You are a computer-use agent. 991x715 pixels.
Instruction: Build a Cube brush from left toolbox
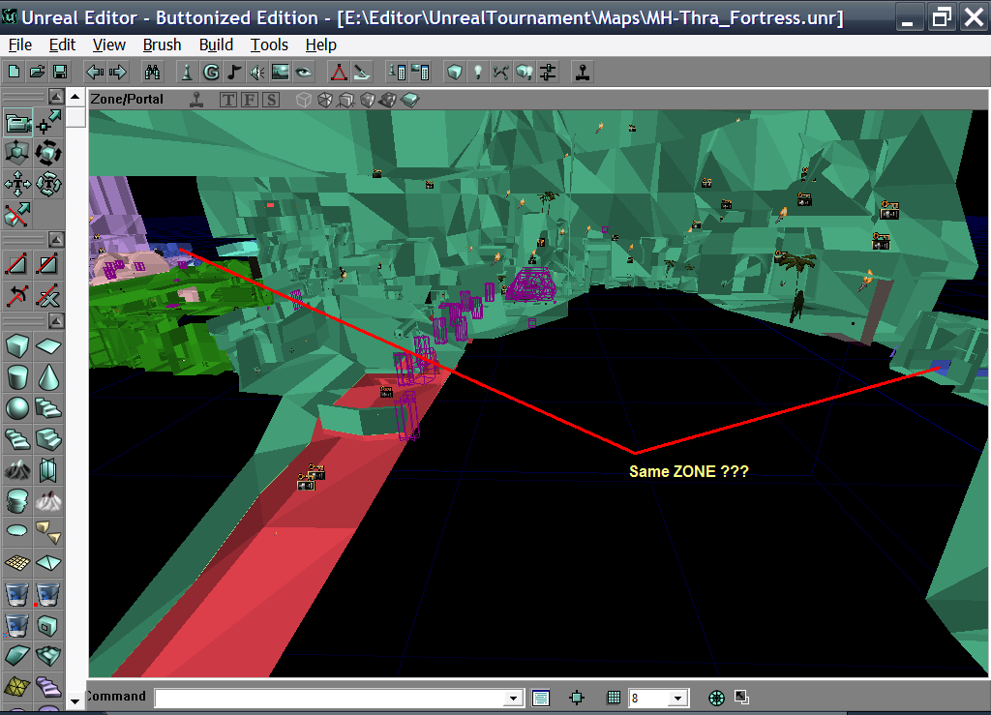click(x=18, y=345)
